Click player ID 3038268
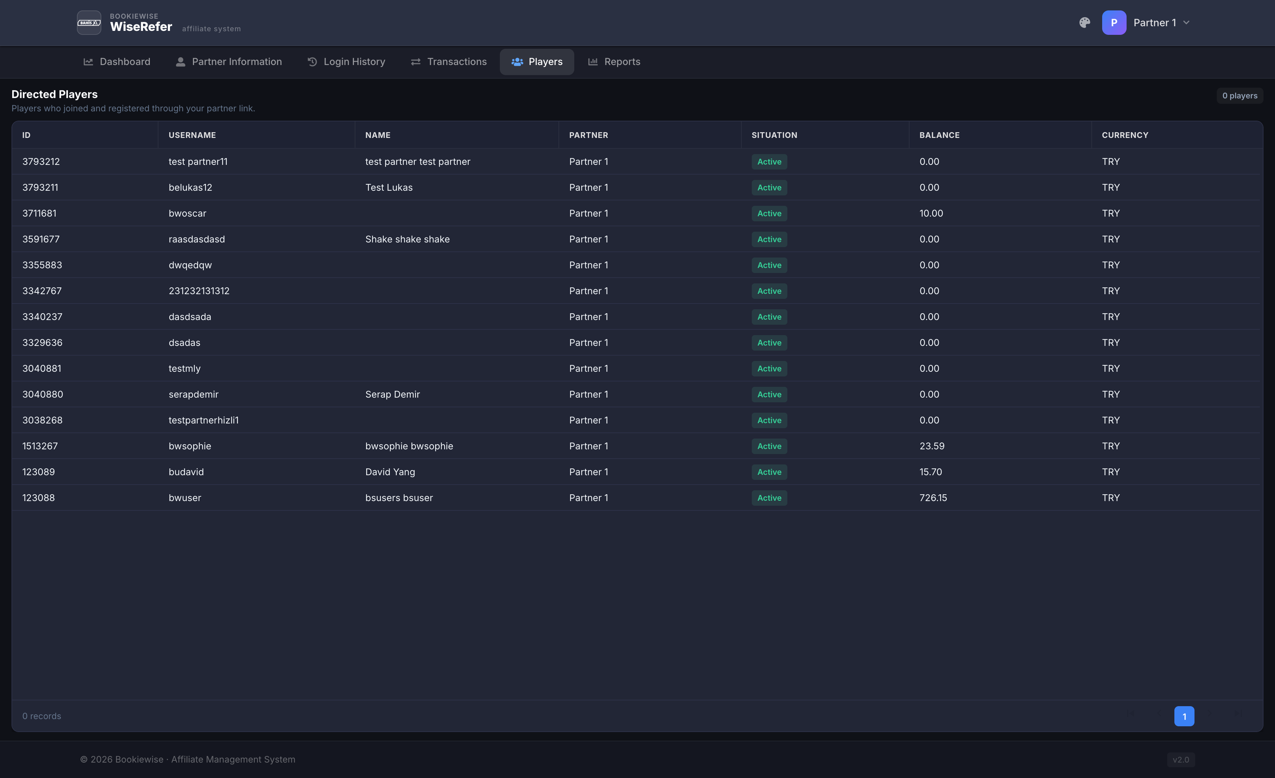The height and width of the screenshot is (778, 1275). (x=42, y=420)
